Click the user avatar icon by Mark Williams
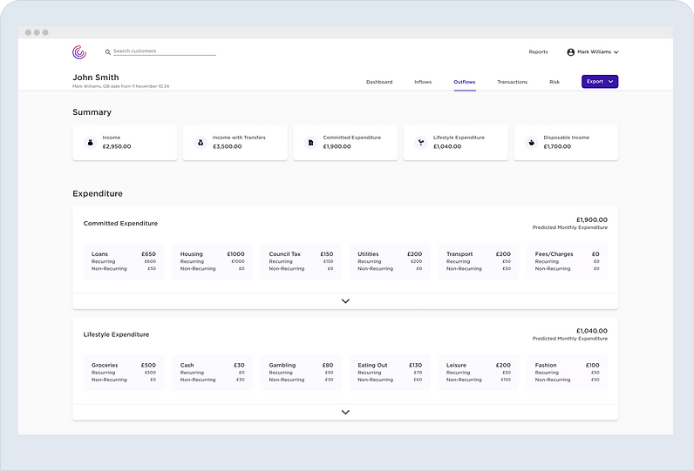Screen dimensions: 694x471 tap(571, 52)
